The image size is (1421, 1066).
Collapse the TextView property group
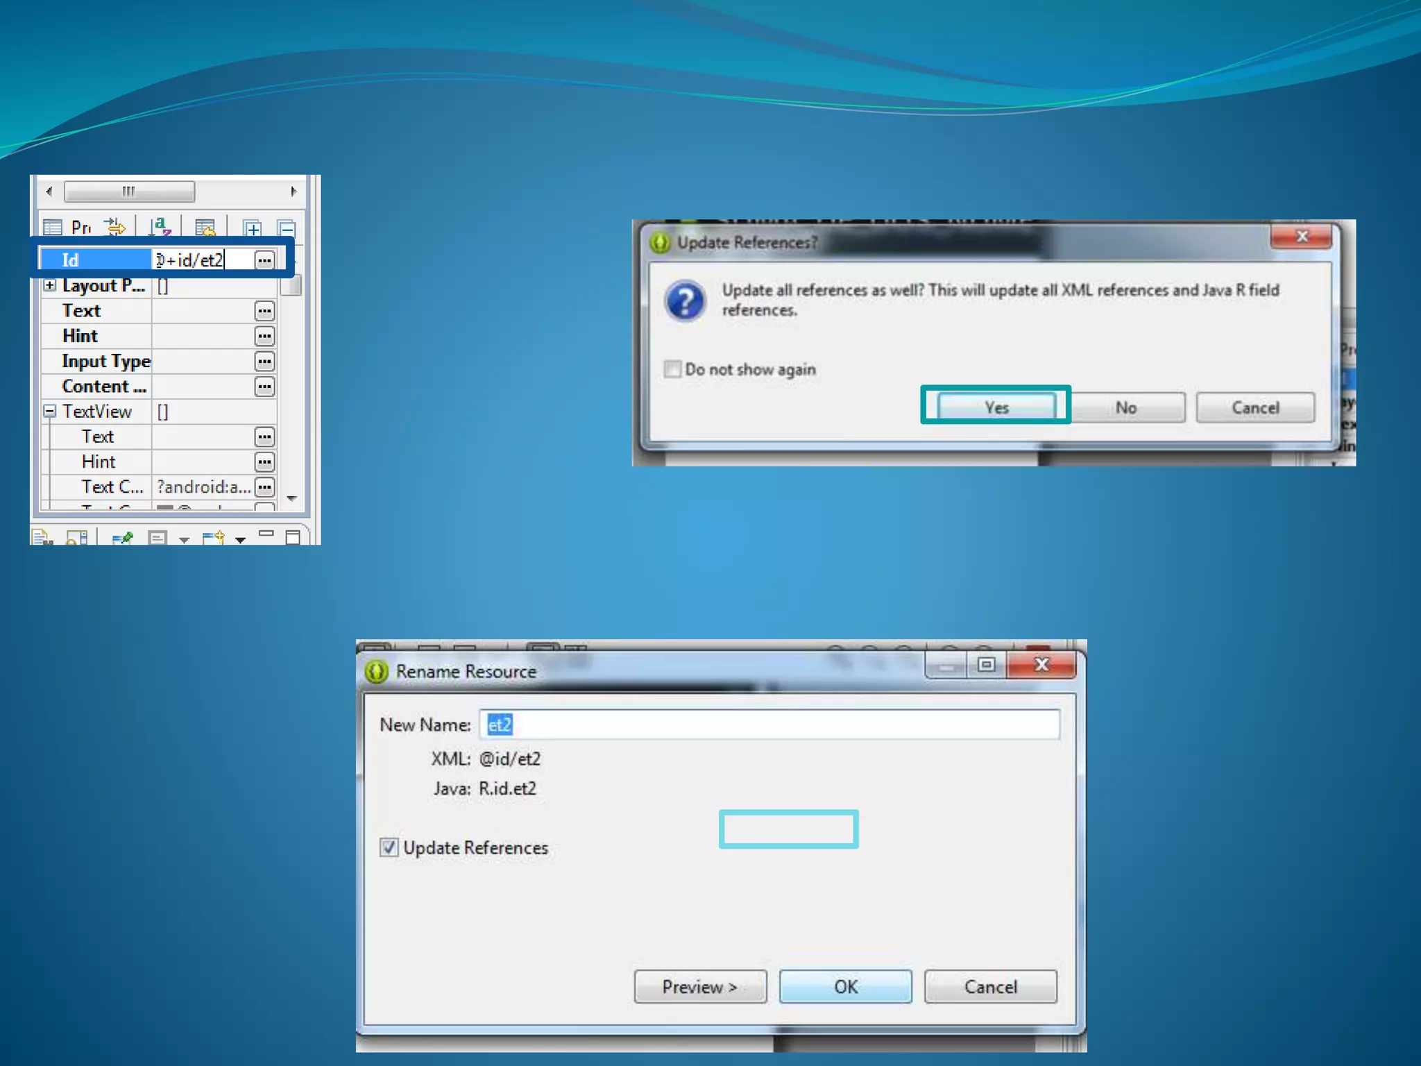click(50, 412)
